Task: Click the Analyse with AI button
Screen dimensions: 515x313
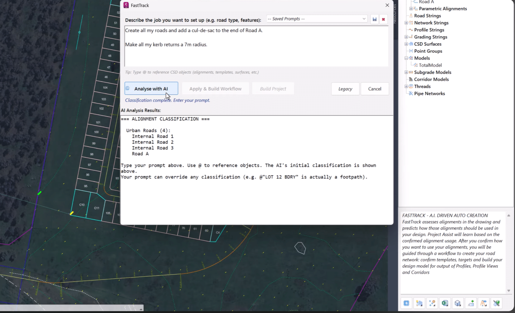Action: click(151, 88)
